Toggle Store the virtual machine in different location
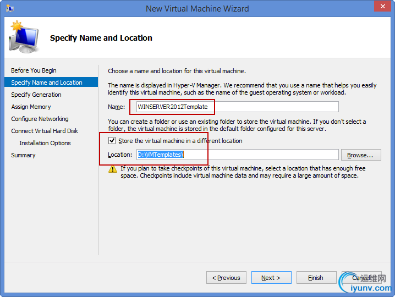The image size is (395, 297). click(112, 141)
